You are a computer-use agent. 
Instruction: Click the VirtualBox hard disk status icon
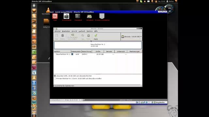(x=137, y=102)
